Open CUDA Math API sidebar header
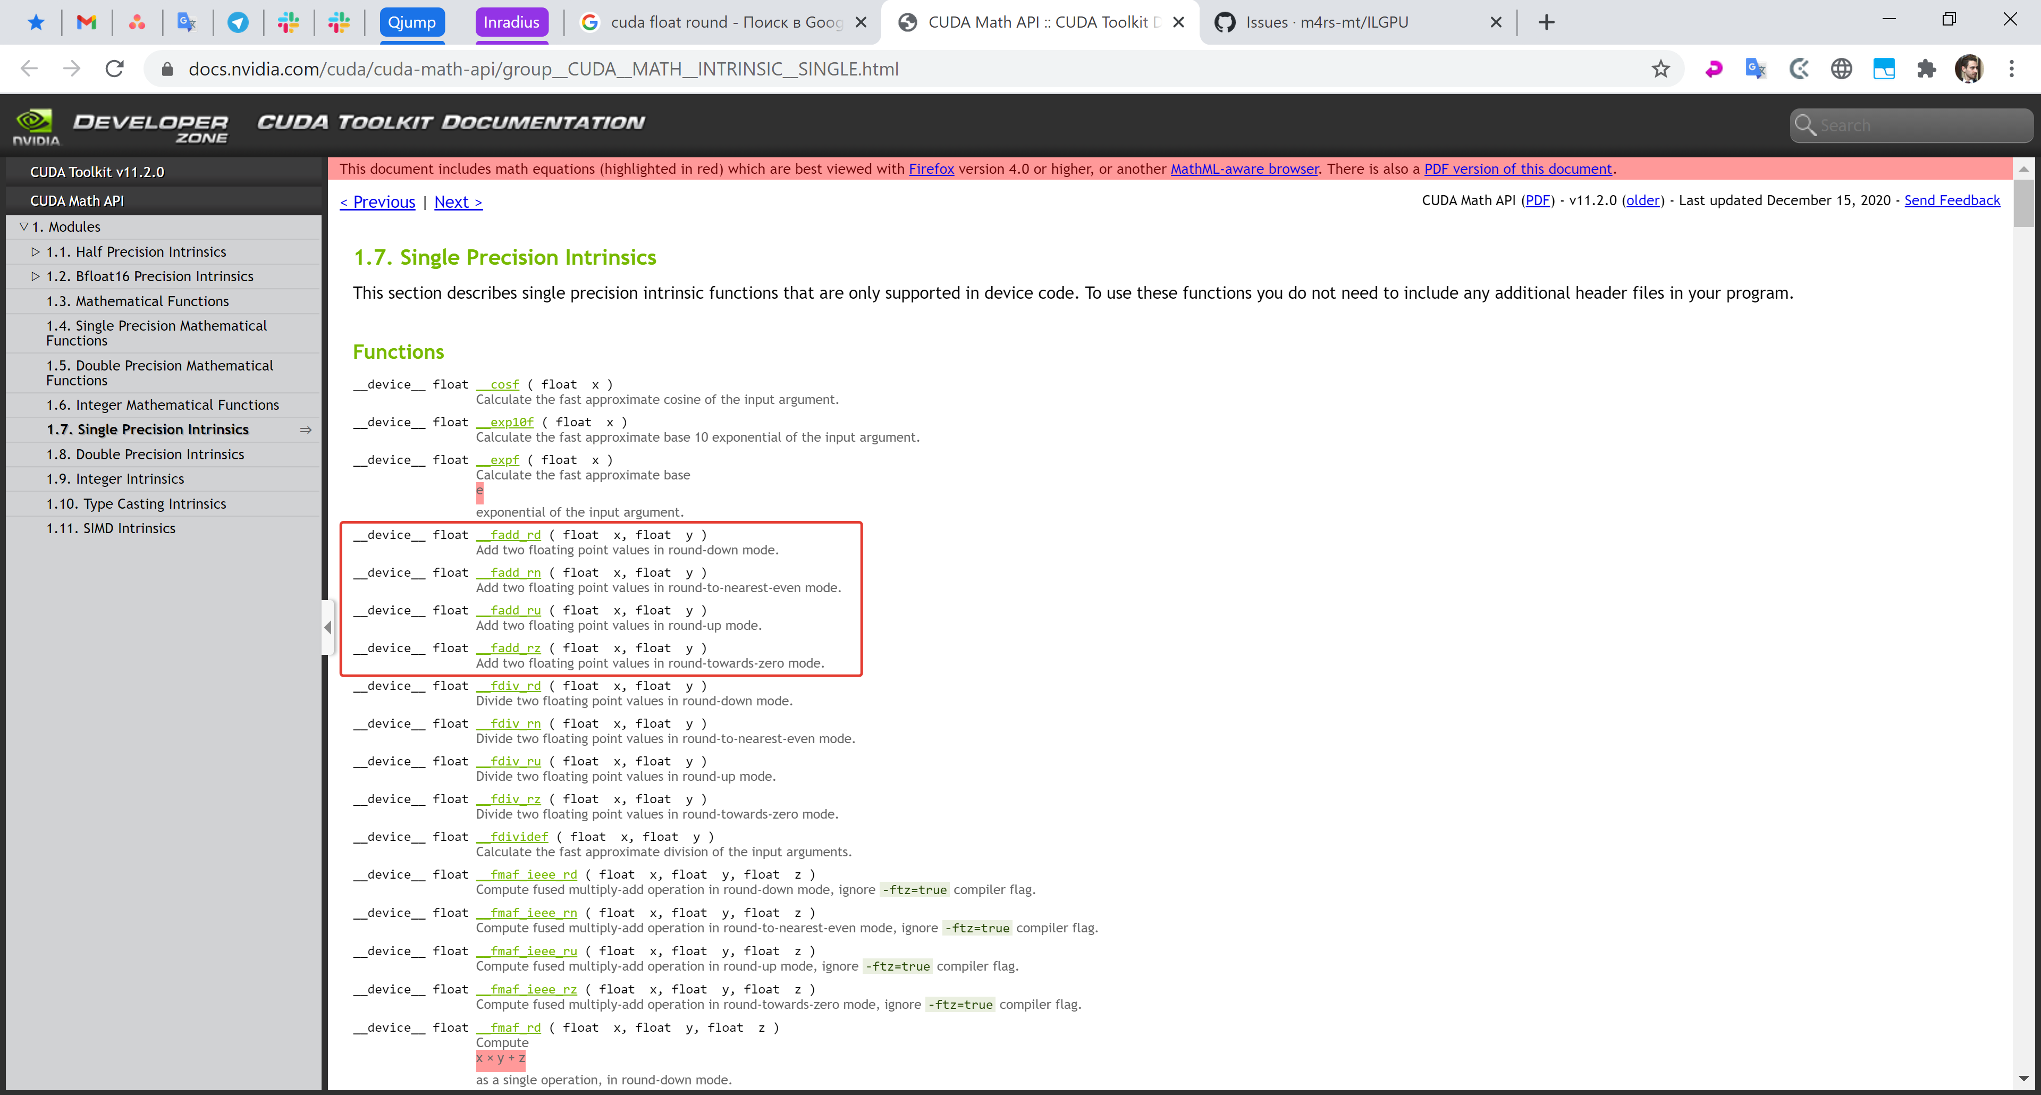This screenshot has height=1095, width=2041. (x=77, y=200)
